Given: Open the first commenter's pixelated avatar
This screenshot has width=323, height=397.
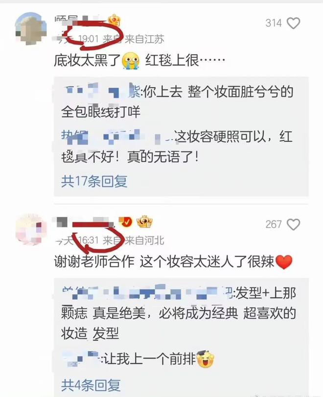Looking at the screenshot, I should [x=31, y=29].
